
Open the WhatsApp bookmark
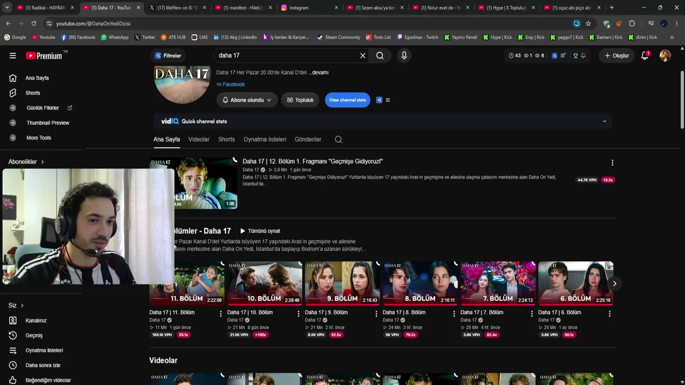coord(115,37)
